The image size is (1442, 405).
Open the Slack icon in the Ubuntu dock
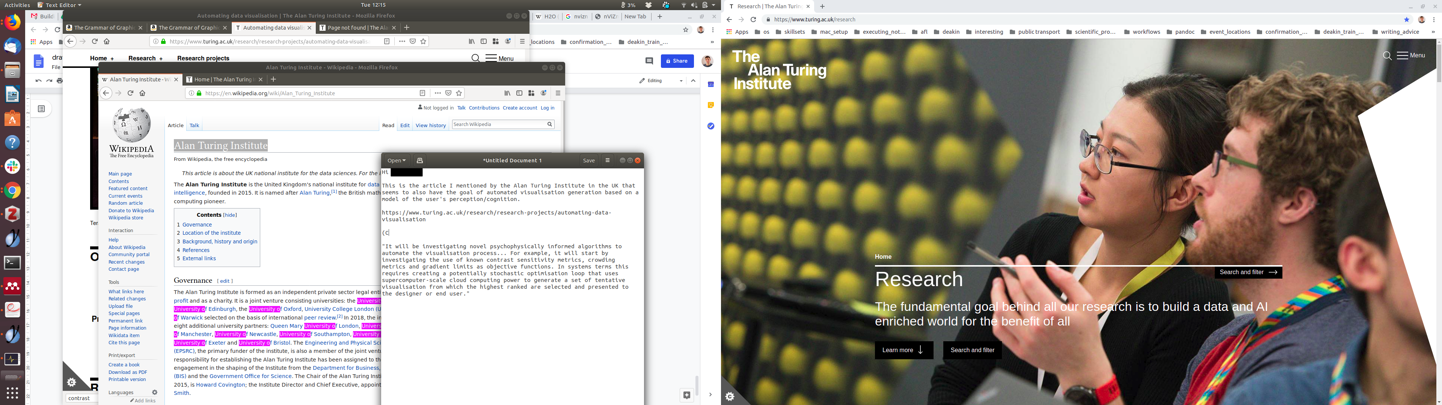click(x=12, y=166)
